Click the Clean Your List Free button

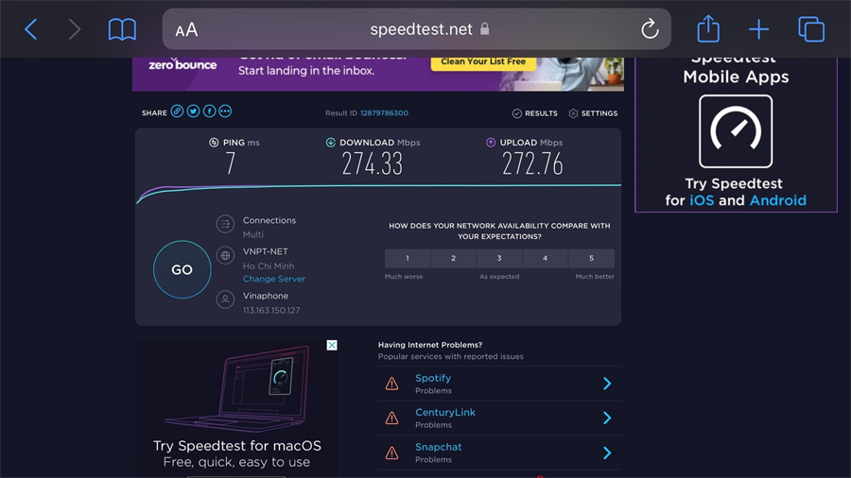(483, 62)
